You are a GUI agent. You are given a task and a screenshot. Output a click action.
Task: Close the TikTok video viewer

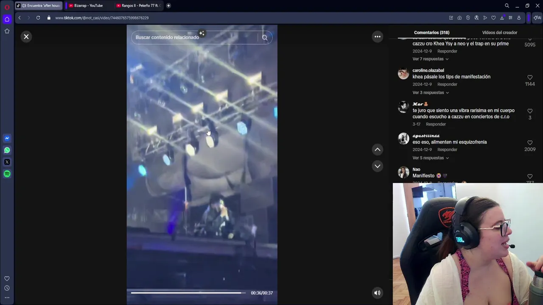(26, 37)
